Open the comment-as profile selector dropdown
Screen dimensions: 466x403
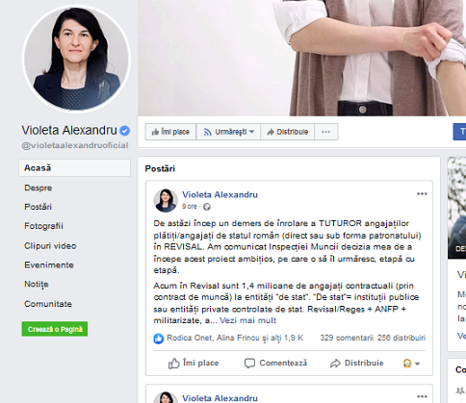click(411, 364)
